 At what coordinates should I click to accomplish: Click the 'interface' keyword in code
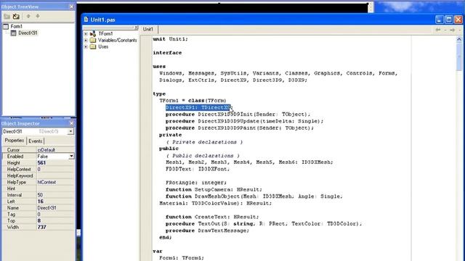[167, 53]
